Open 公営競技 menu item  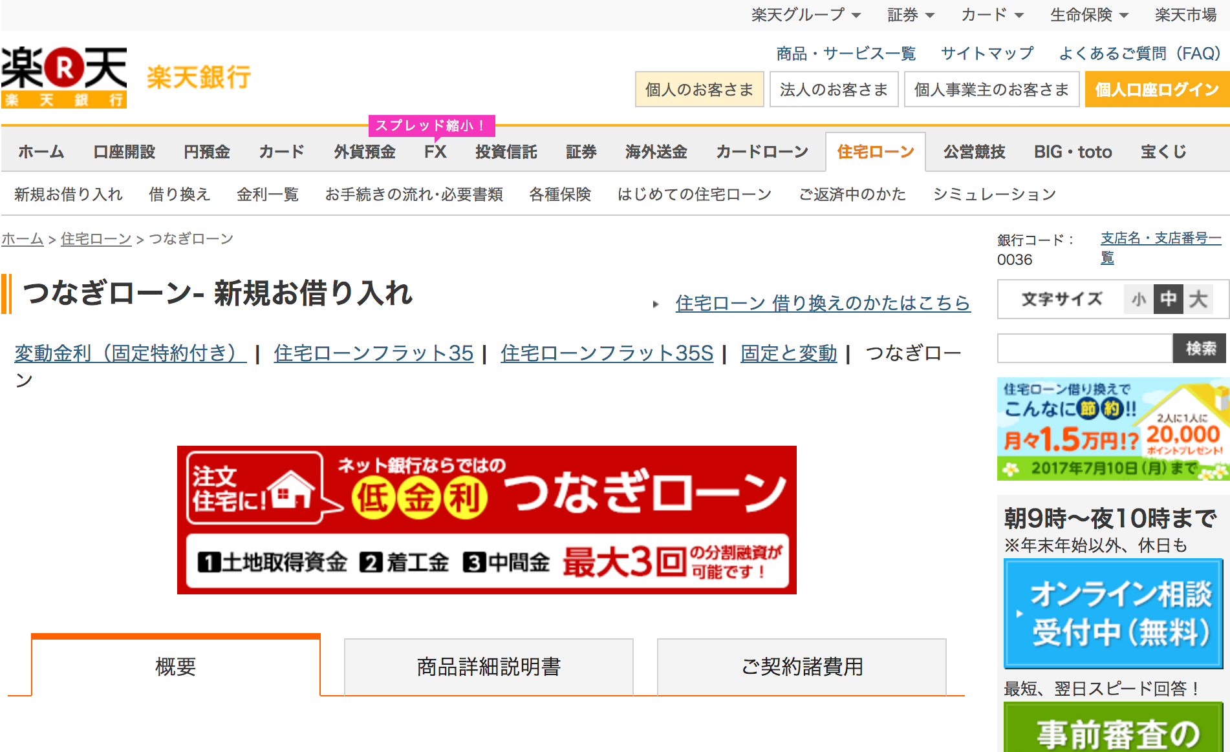975,152
